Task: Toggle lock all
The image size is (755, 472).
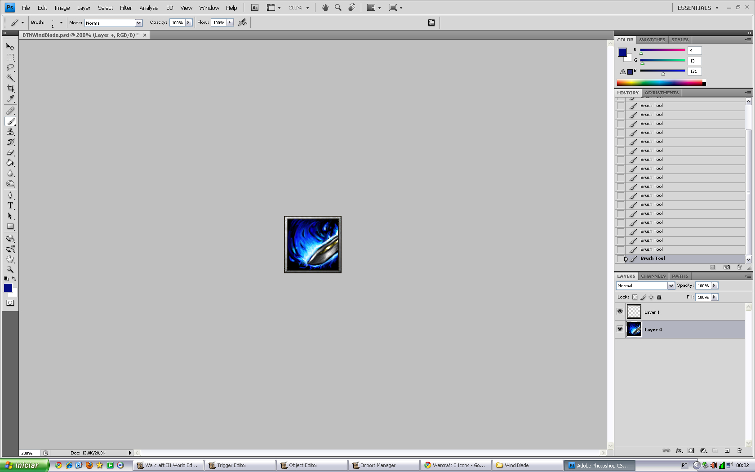Action: (x=659, y=297)
